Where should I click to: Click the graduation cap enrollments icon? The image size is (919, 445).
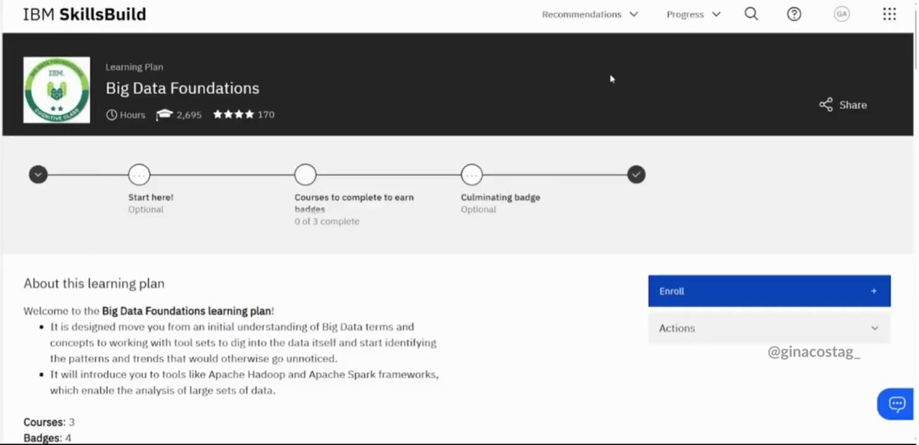pos(164,115)
